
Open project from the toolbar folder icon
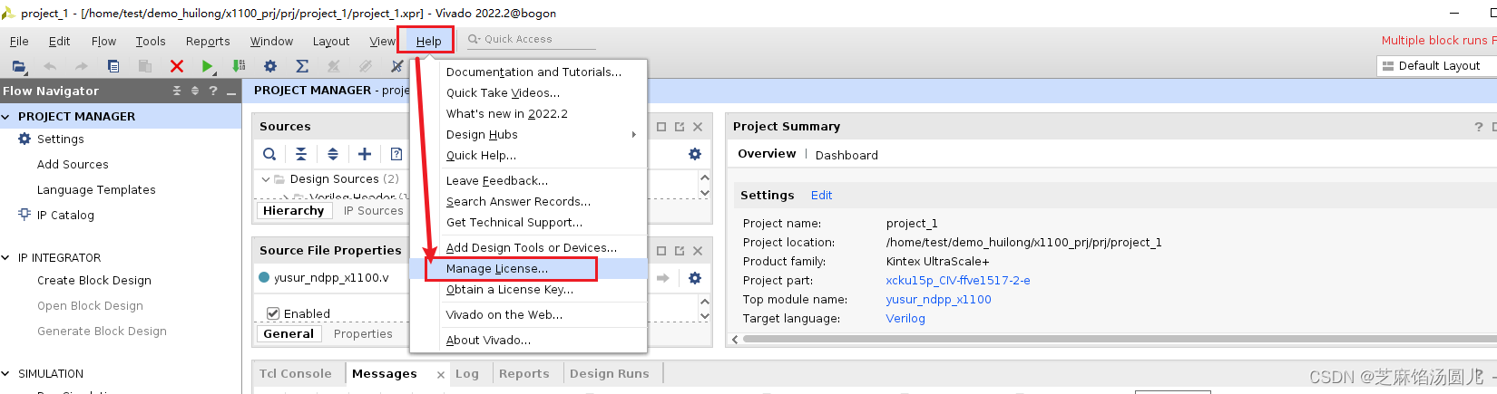click(18, 66)
